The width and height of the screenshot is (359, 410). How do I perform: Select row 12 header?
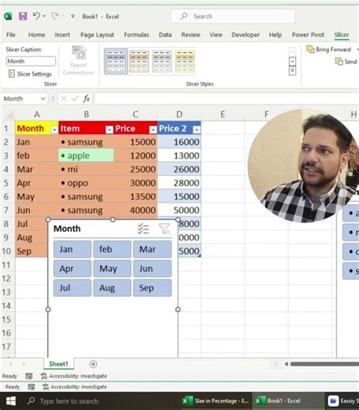(6, 278)
